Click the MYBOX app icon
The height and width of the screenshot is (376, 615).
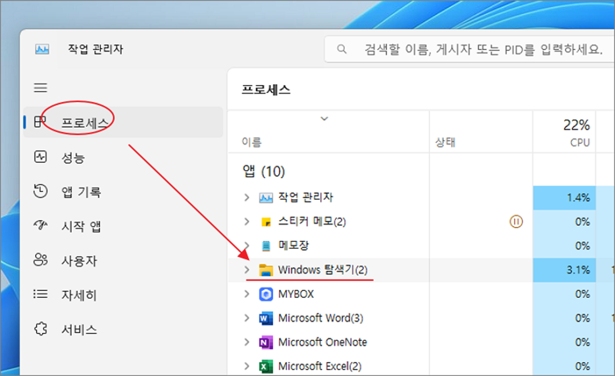click(x=266, y=294)
